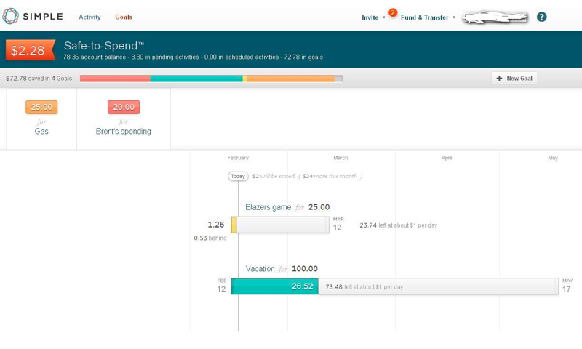The height and width of the screenshot is (349, 582).
Task: Click the "Safe-to-Spend" heading text
Action: click(103, 46)
